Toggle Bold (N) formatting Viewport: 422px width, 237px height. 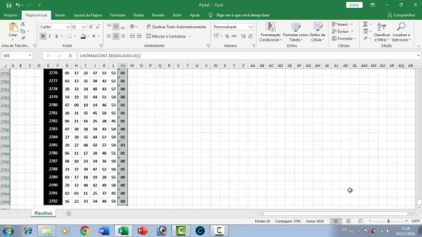click(x=42, y=36)
